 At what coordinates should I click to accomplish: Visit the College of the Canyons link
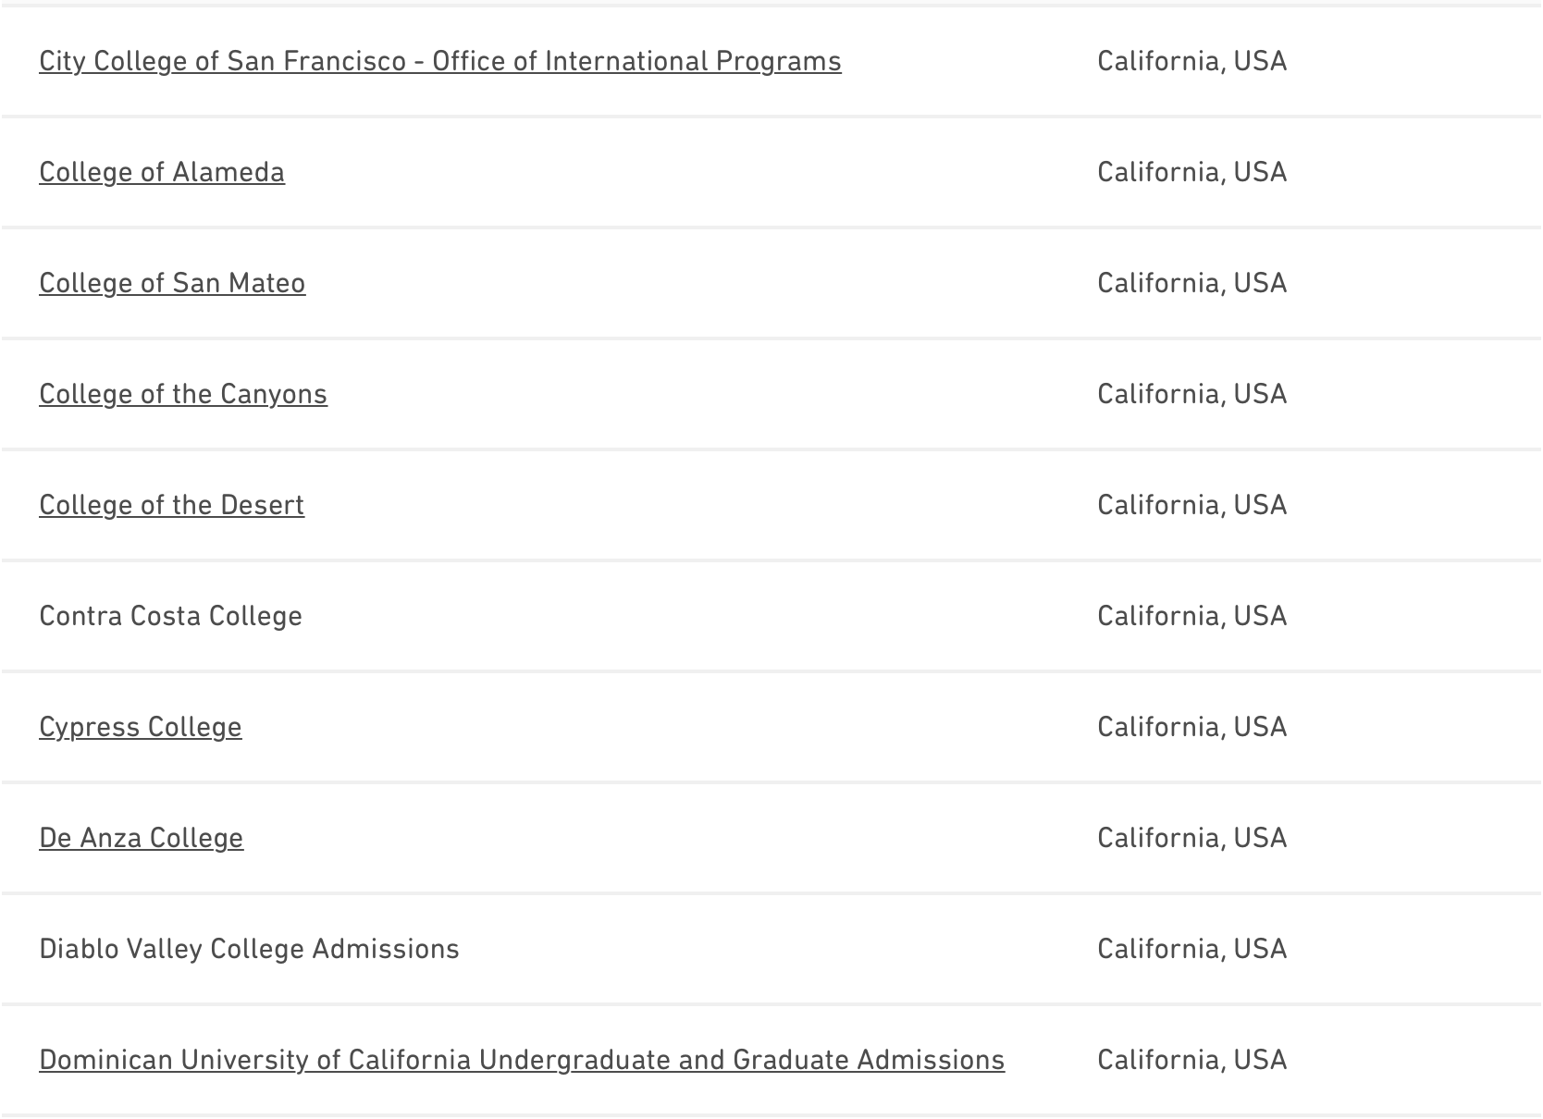[183, 394]
